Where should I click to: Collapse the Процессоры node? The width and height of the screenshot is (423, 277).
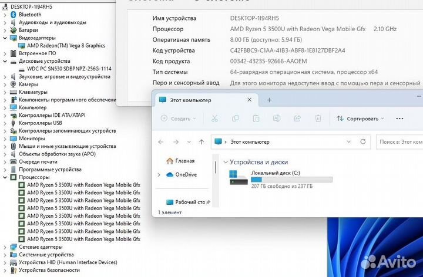click(5, 177)
